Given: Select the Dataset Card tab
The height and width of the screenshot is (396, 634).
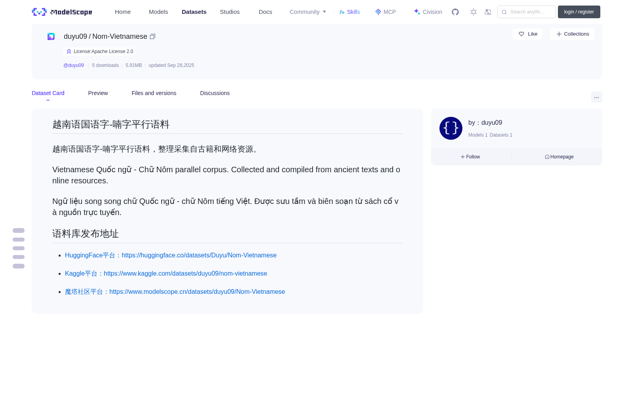Looking at the screenshot, I should click(48, 93).
